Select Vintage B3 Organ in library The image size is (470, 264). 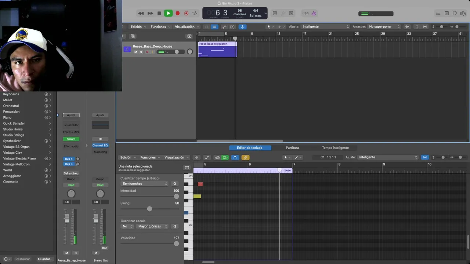coord(17,147)
